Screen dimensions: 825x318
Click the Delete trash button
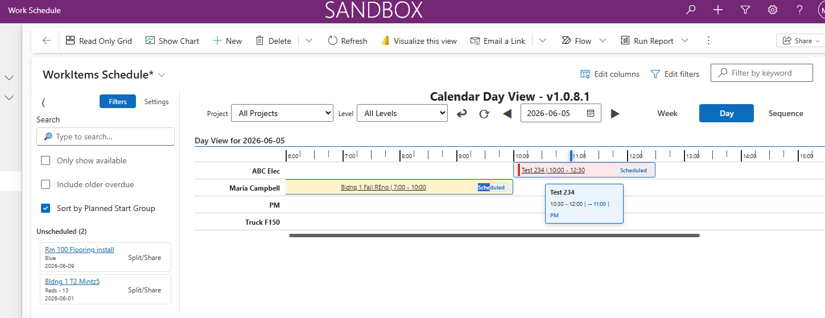273,41
